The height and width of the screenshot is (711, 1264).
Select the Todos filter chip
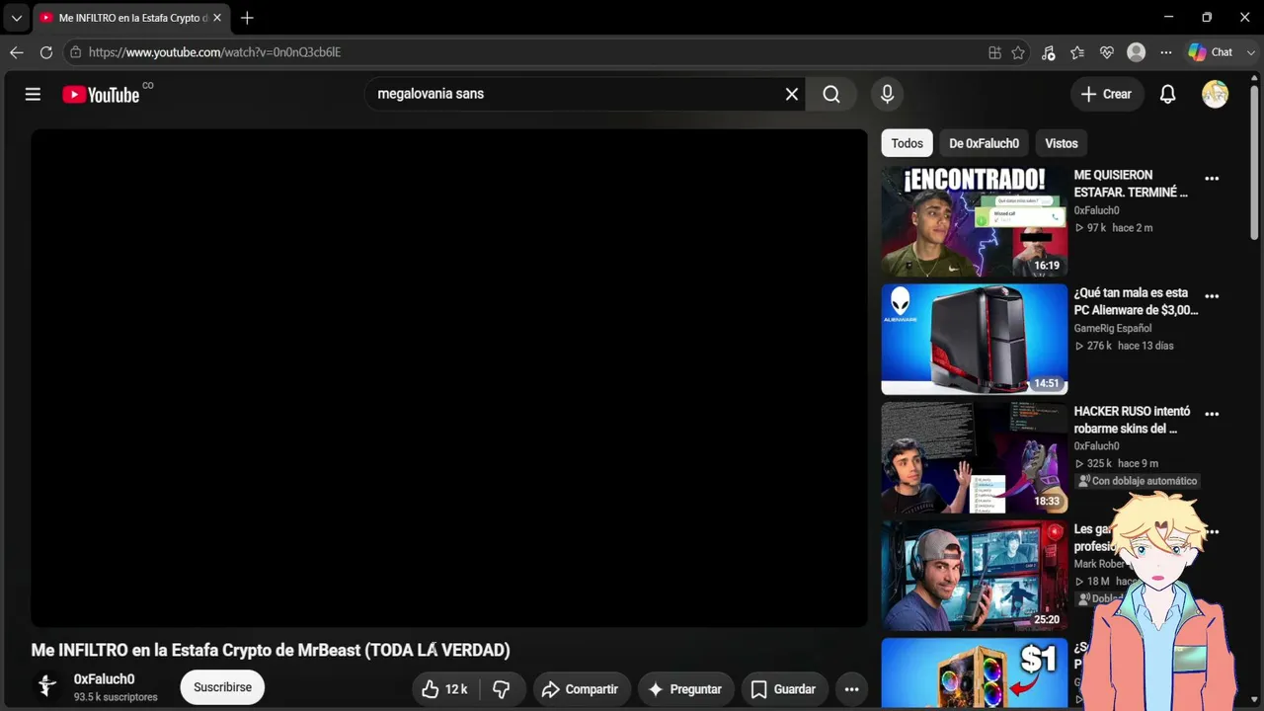click(907, 143)
